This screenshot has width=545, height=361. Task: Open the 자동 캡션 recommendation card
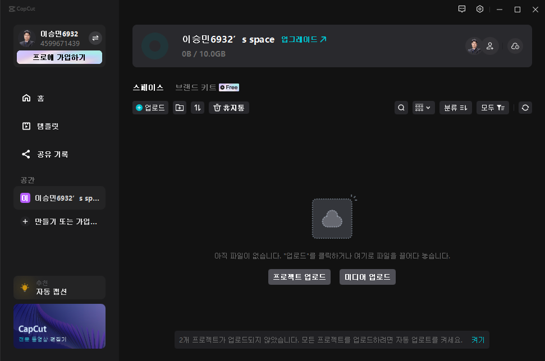pos(59,288)
